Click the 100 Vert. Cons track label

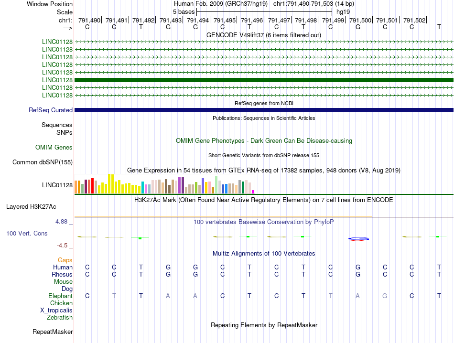[27, 234]
